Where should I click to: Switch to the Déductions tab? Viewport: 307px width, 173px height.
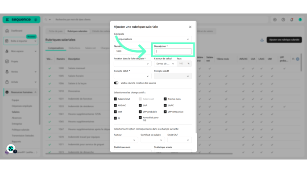(x=75, y=48)
